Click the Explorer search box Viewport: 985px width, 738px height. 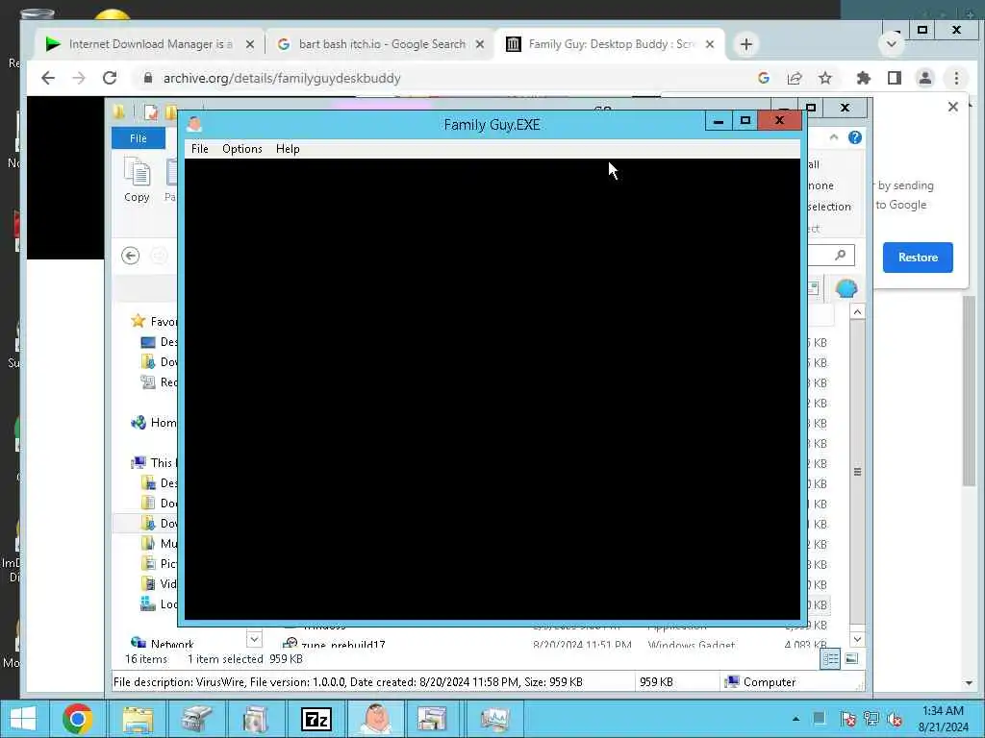click(831, 255)
